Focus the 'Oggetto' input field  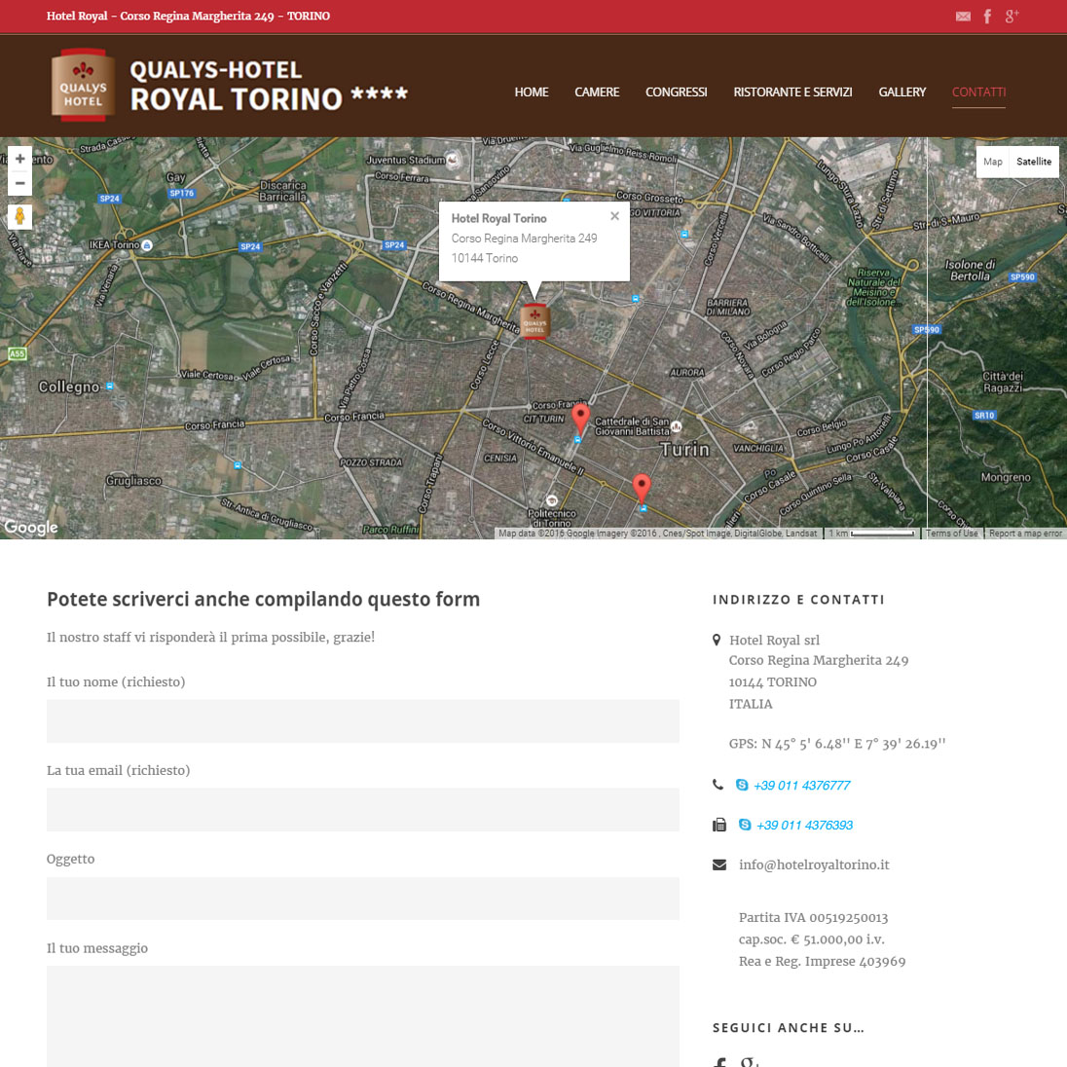[x=363, y=899]
